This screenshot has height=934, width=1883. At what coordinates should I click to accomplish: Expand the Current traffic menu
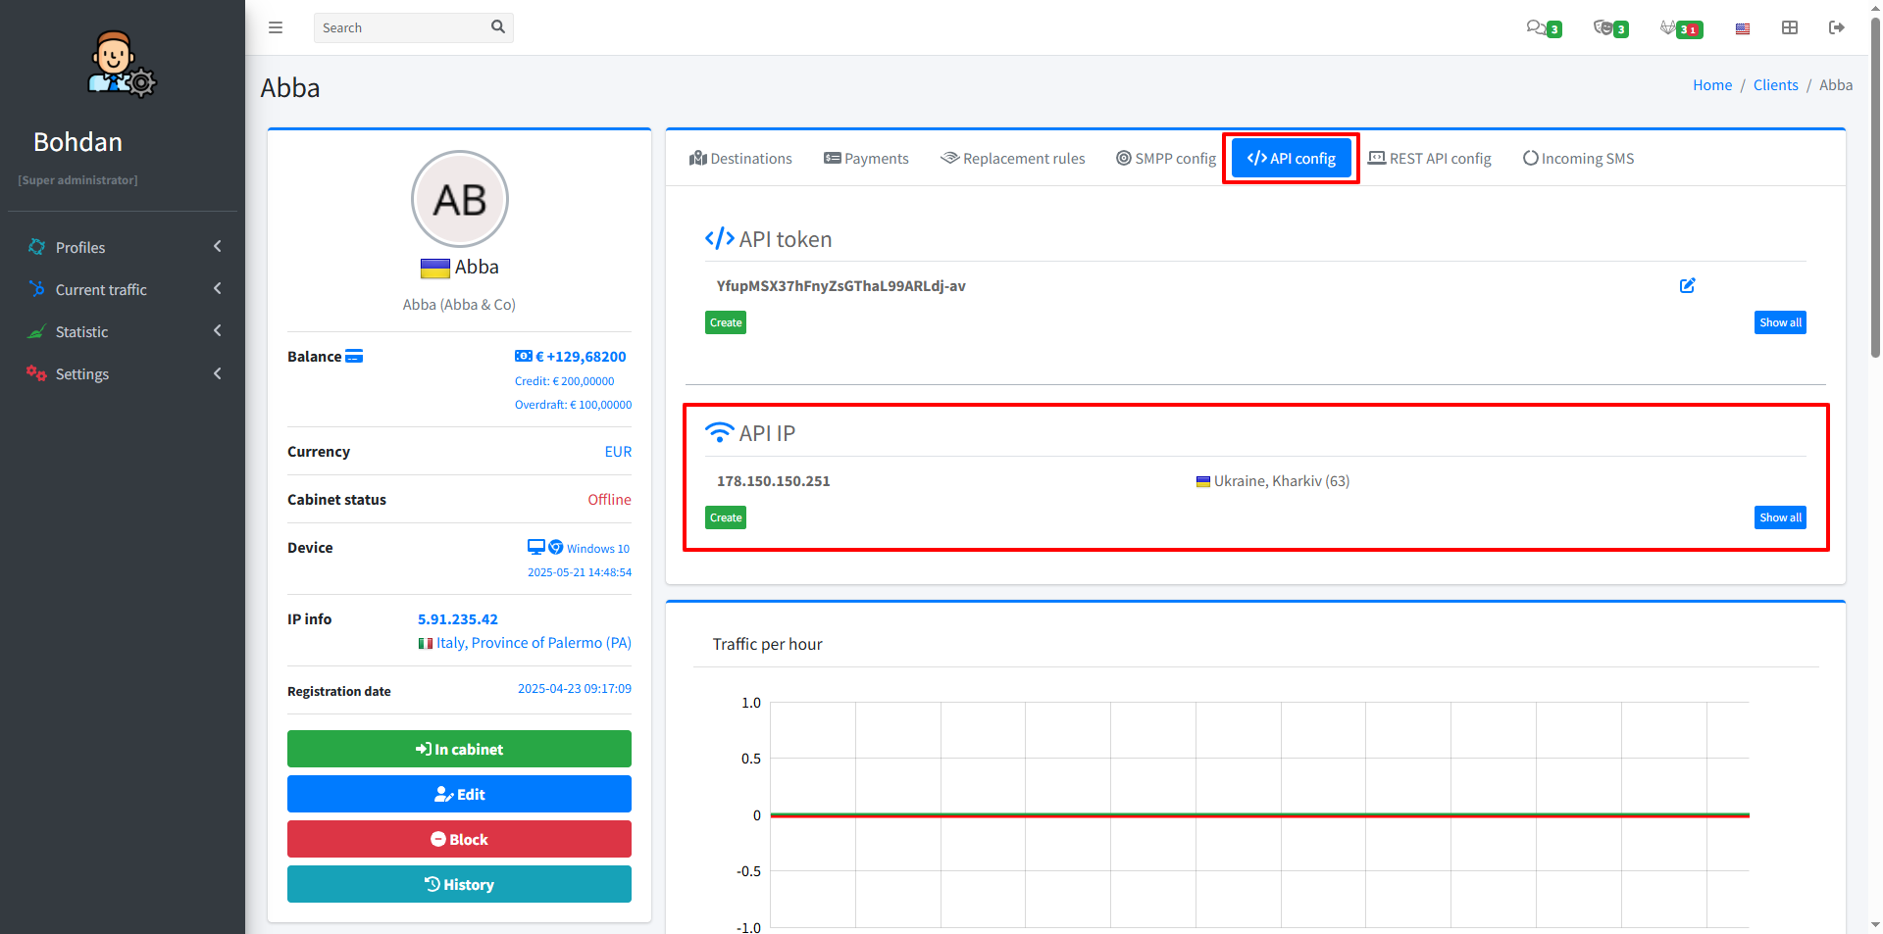click(123, 289)
